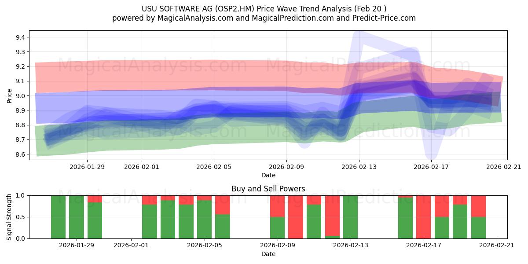528x264 pixels.
Task: Click the fully red signal bar at 2026-02-17
Action: pos(424,217)
